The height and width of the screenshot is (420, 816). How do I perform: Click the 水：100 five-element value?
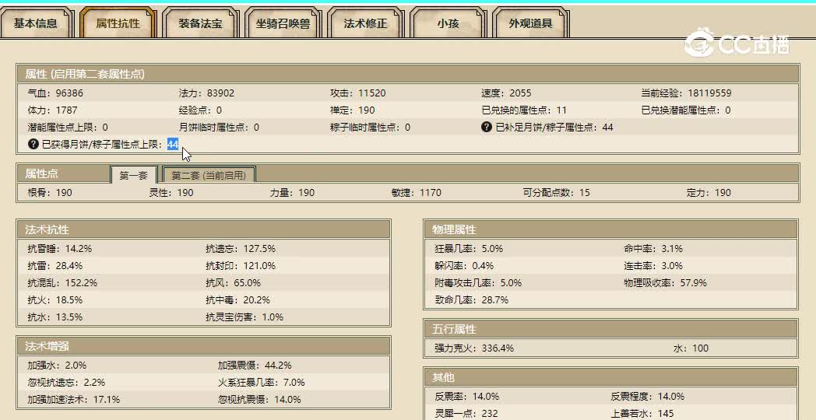[x=691, y=348]
